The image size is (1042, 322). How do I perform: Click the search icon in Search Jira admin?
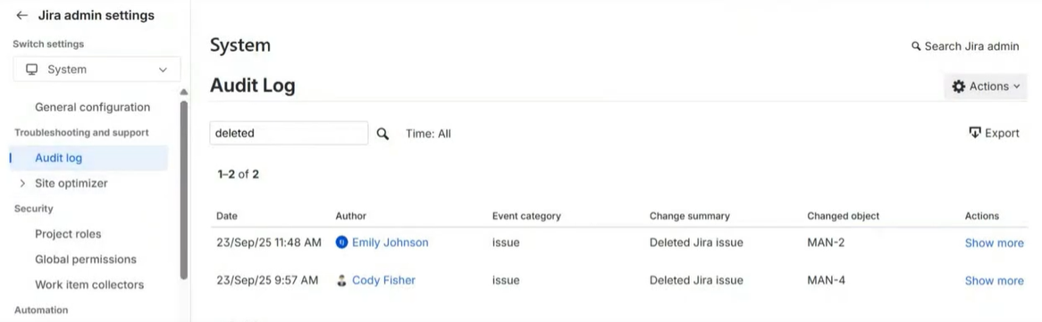point(916,46)
